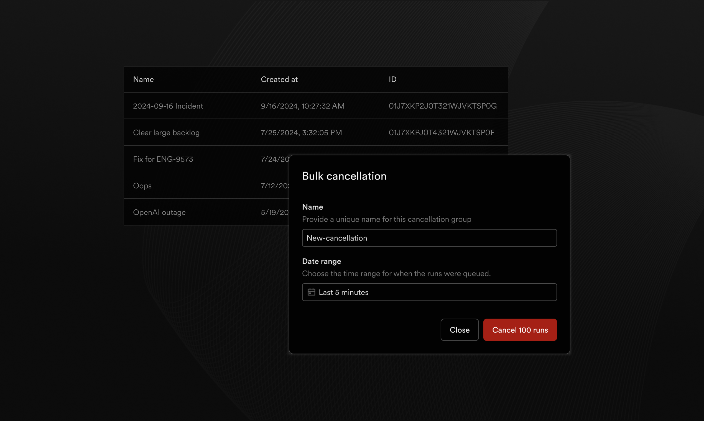This screenshot has height=421, width=704.
Task: Open the "Fix for ENG-9573" entry
Action: (163, 159)
